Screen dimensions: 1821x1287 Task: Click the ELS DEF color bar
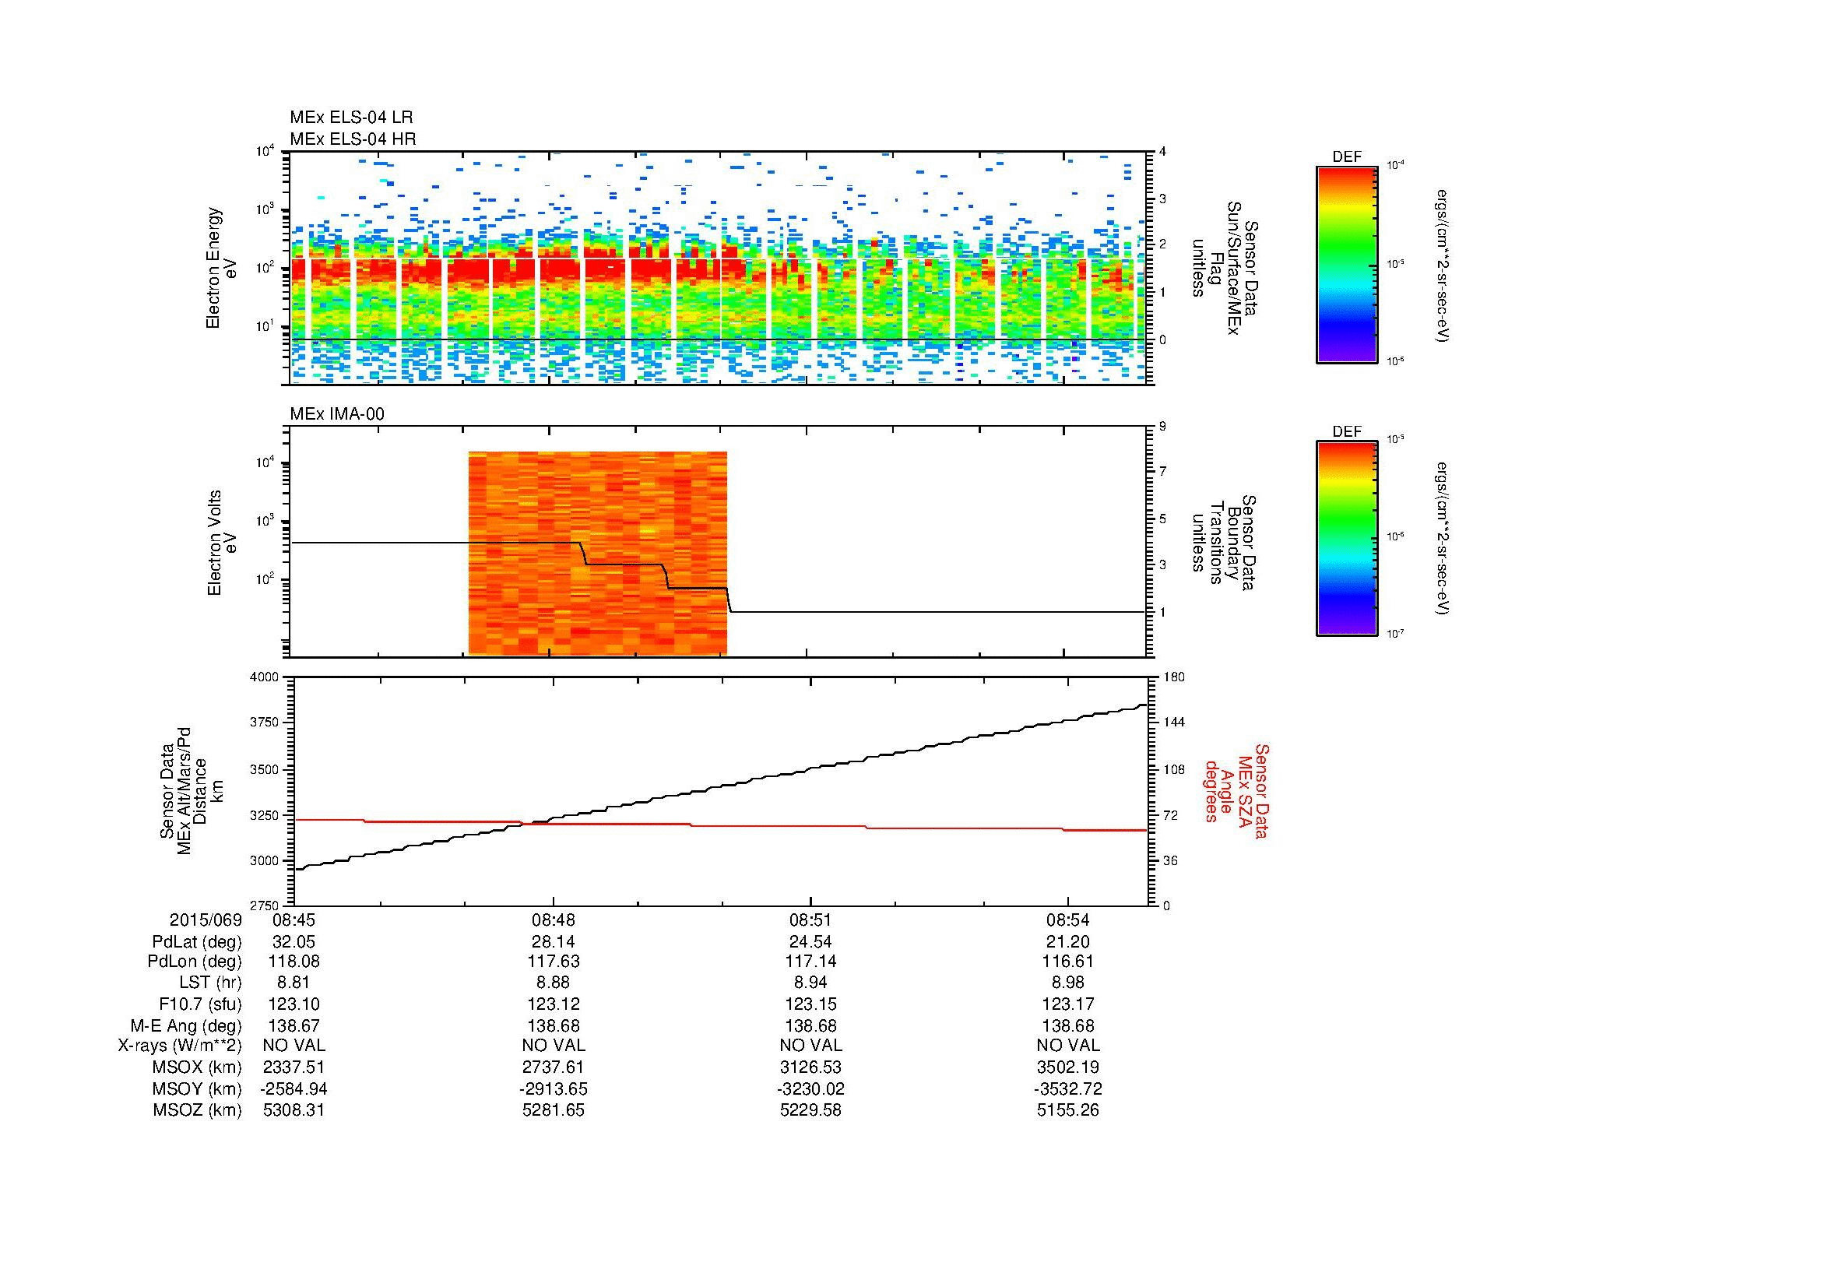[1347, 264]
